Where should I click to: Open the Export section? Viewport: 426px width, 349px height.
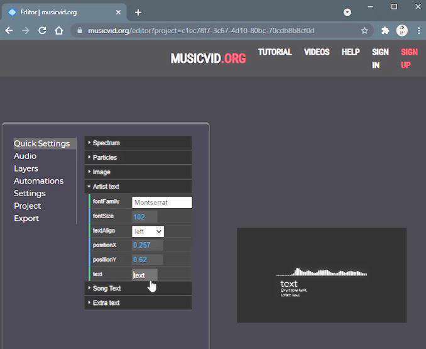26,219
